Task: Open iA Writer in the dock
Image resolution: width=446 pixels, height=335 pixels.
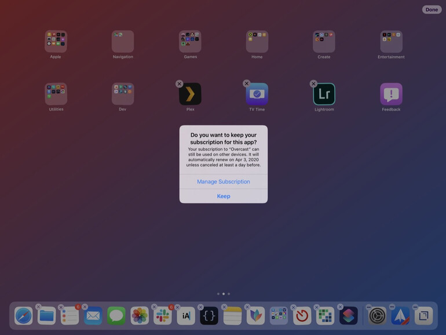Action: click(186, 316)
